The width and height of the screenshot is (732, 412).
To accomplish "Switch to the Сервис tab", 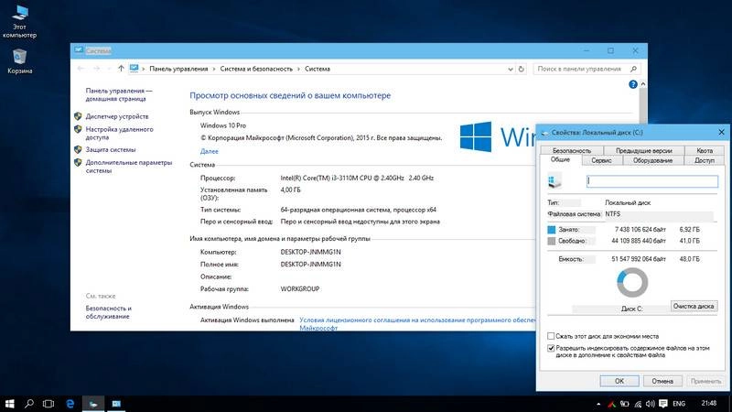I will [x=601, y=160].
